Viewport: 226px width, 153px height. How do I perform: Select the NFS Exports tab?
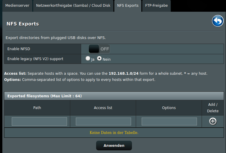click(x=128, y=6)
